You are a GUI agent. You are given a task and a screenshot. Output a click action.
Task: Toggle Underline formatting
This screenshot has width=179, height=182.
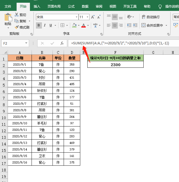[51, 25]
